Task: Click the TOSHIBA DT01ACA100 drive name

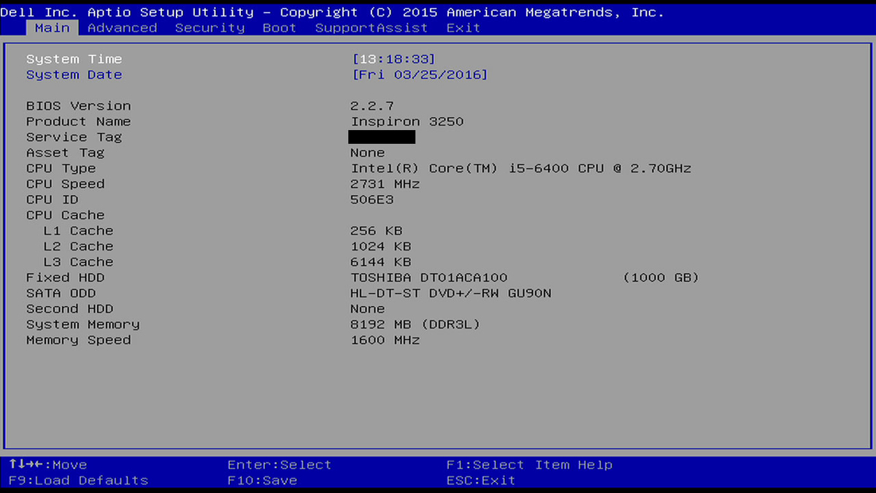Action: 429,278
